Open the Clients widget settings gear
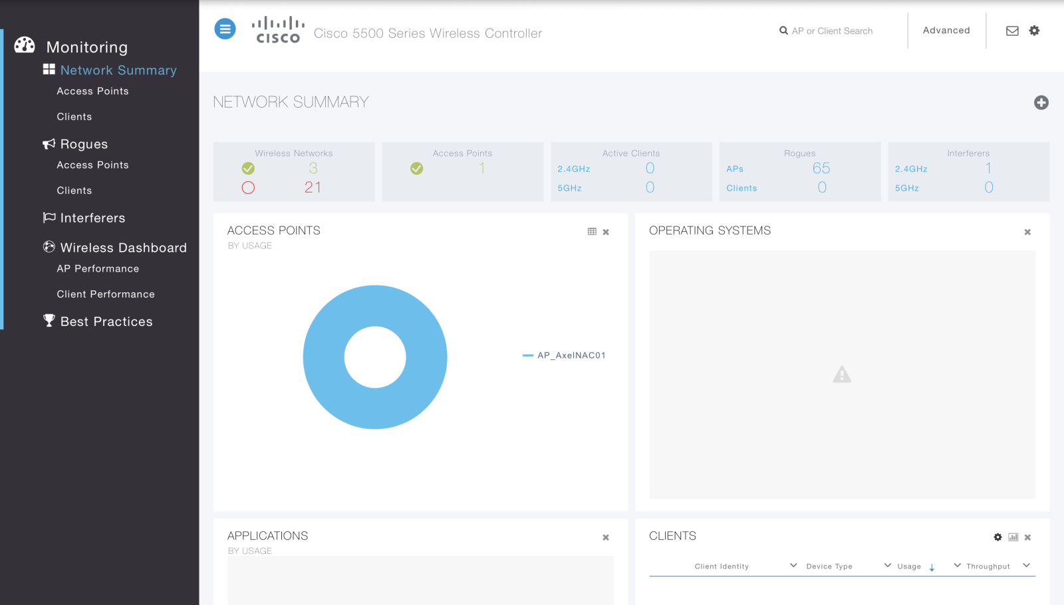Screen dimensions: 1064x605 point(997,537)
